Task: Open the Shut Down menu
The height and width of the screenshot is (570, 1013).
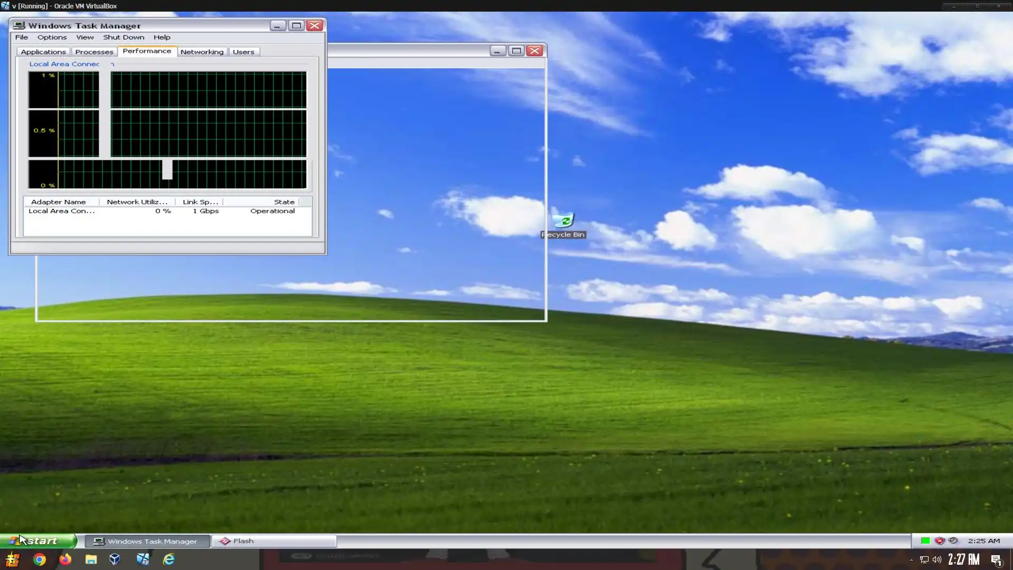Action: point(123,37)
